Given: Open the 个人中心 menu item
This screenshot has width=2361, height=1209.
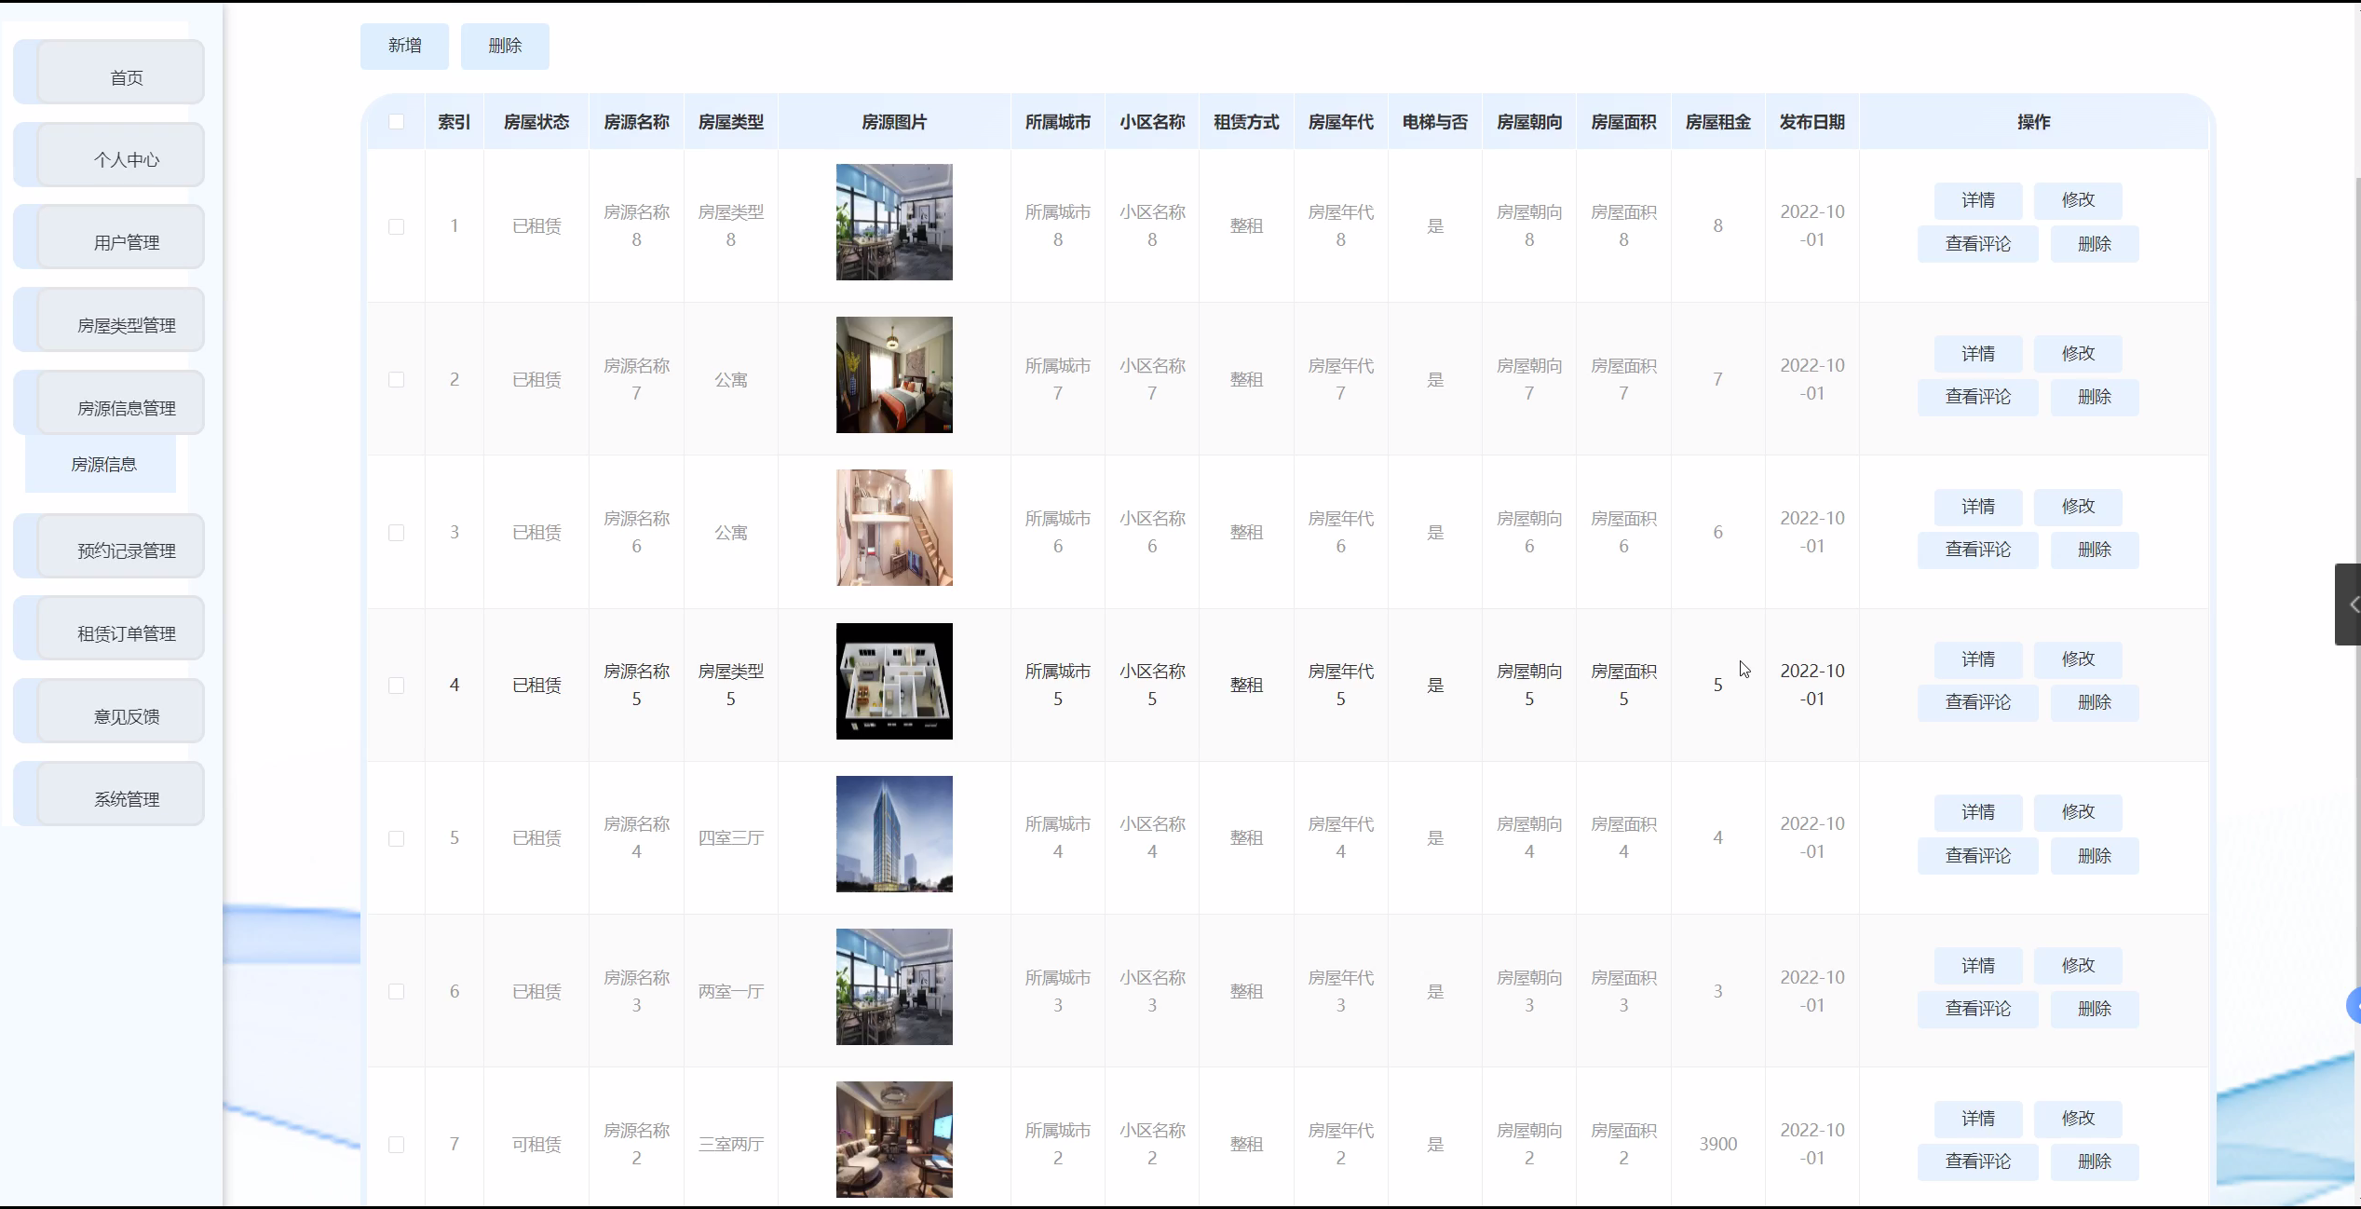Looking at the screenshot, I should pos(110,155).
